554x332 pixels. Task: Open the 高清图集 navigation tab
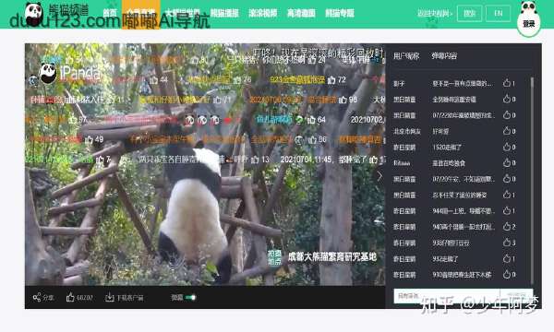[x=301, y=14]
